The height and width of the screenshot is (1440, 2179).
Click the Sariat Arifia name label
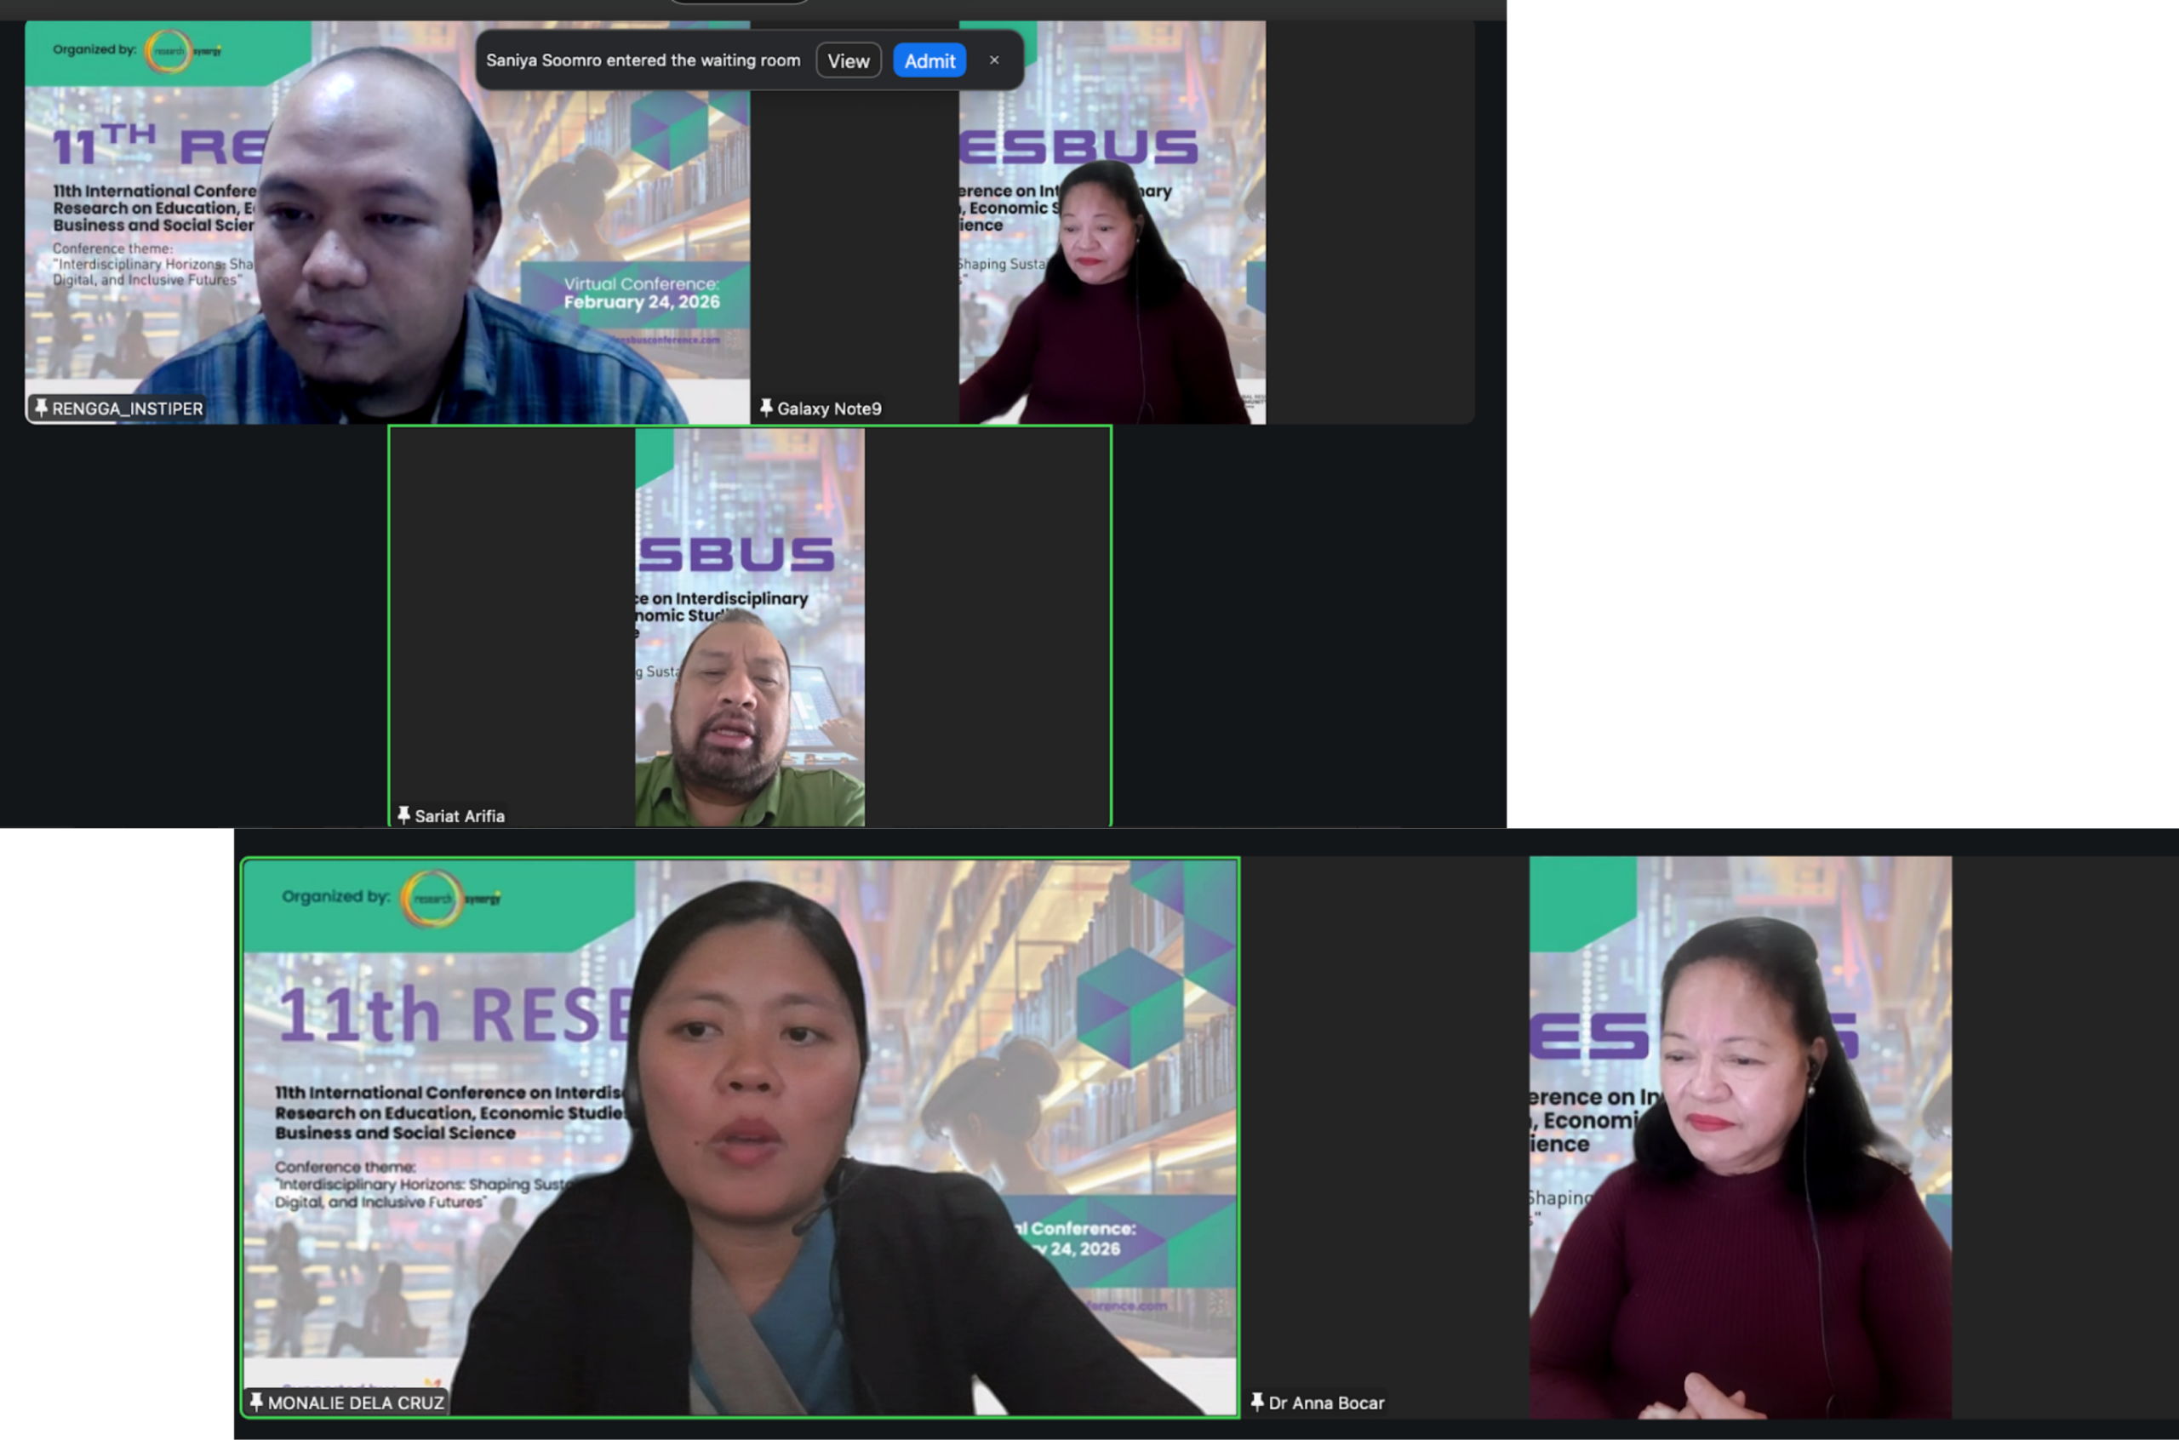(x=459, y=815)
